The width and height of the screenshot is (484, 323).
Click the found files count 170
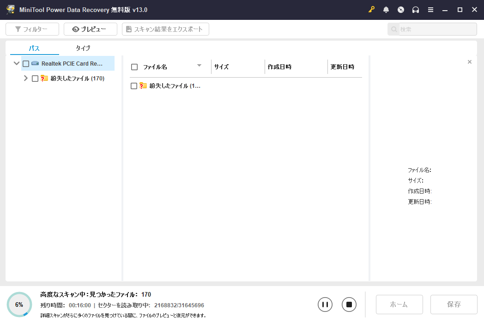click(146, 294)
